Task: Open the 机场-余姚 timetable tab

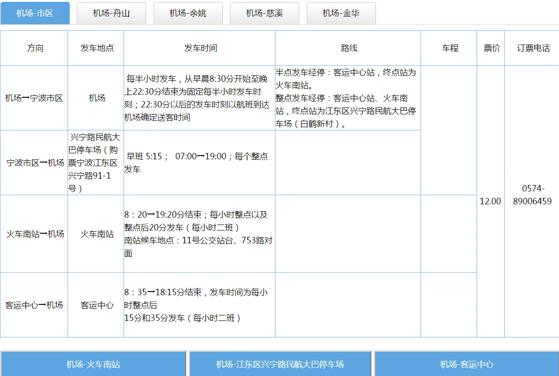Action: (x=188, y=13)
